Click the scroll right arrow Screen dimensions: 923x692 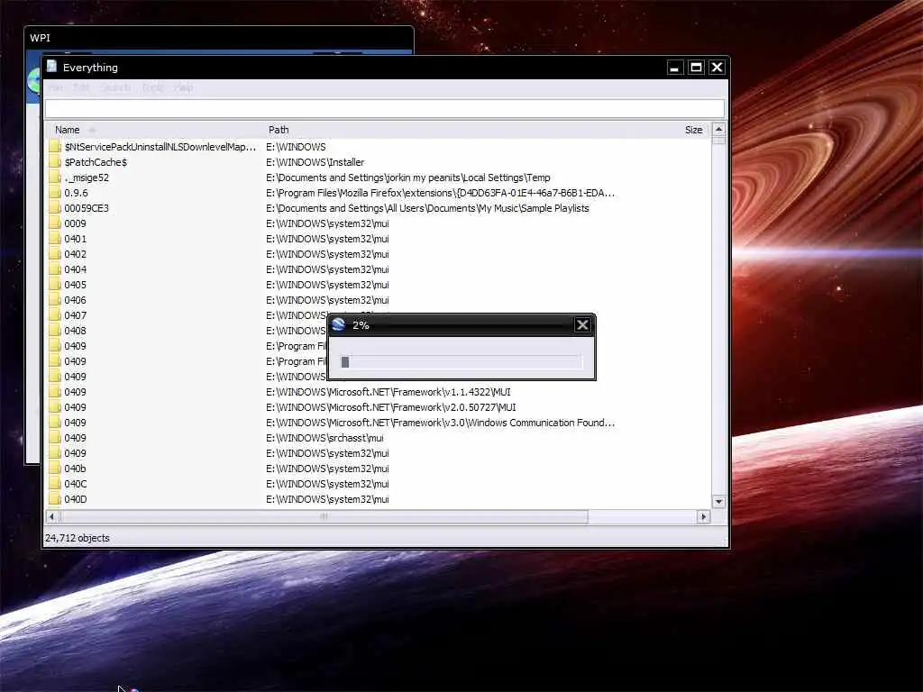[703, 516]
